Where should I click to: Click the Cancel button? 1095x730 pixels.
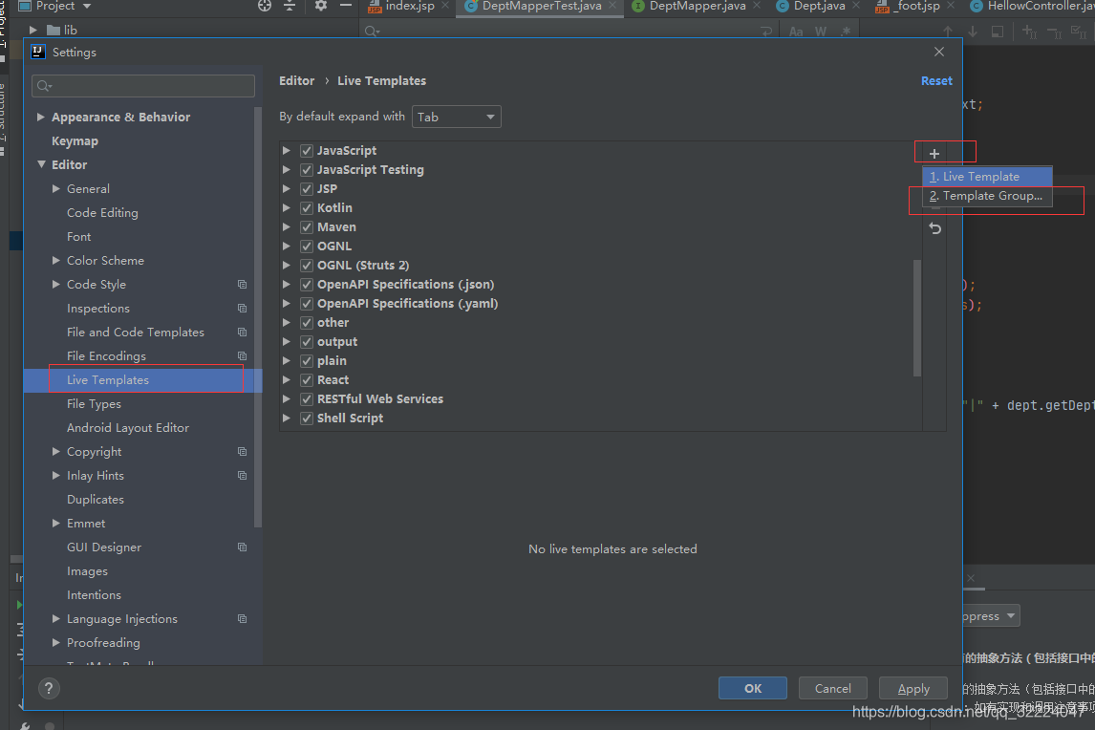click(x=833, y=688)
